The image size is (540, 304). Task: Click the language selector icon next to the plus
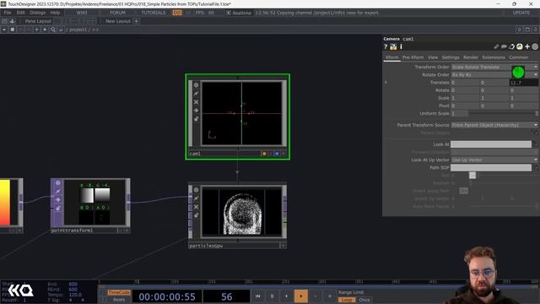coord(520,46)
